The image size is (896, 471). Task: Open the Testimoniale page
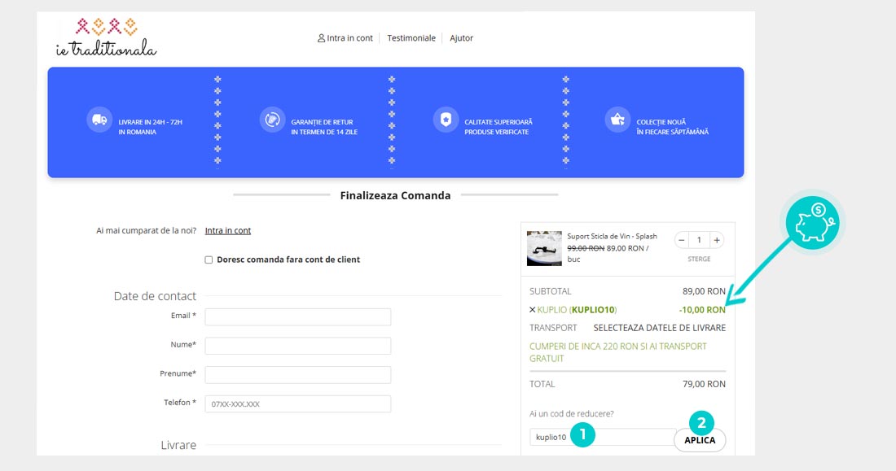[x=411, y=38]
